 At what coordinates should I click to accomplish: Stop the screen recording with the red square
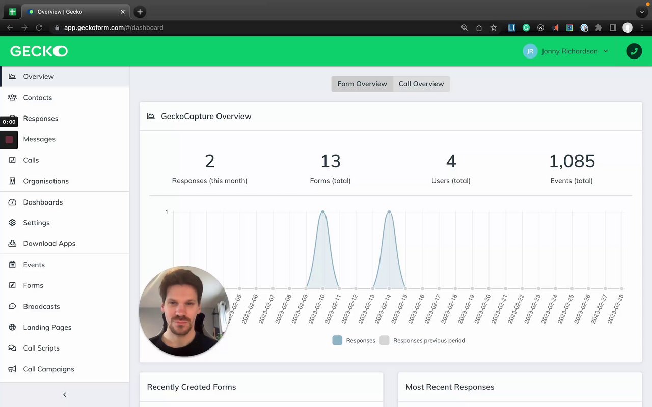pos(9,139)
